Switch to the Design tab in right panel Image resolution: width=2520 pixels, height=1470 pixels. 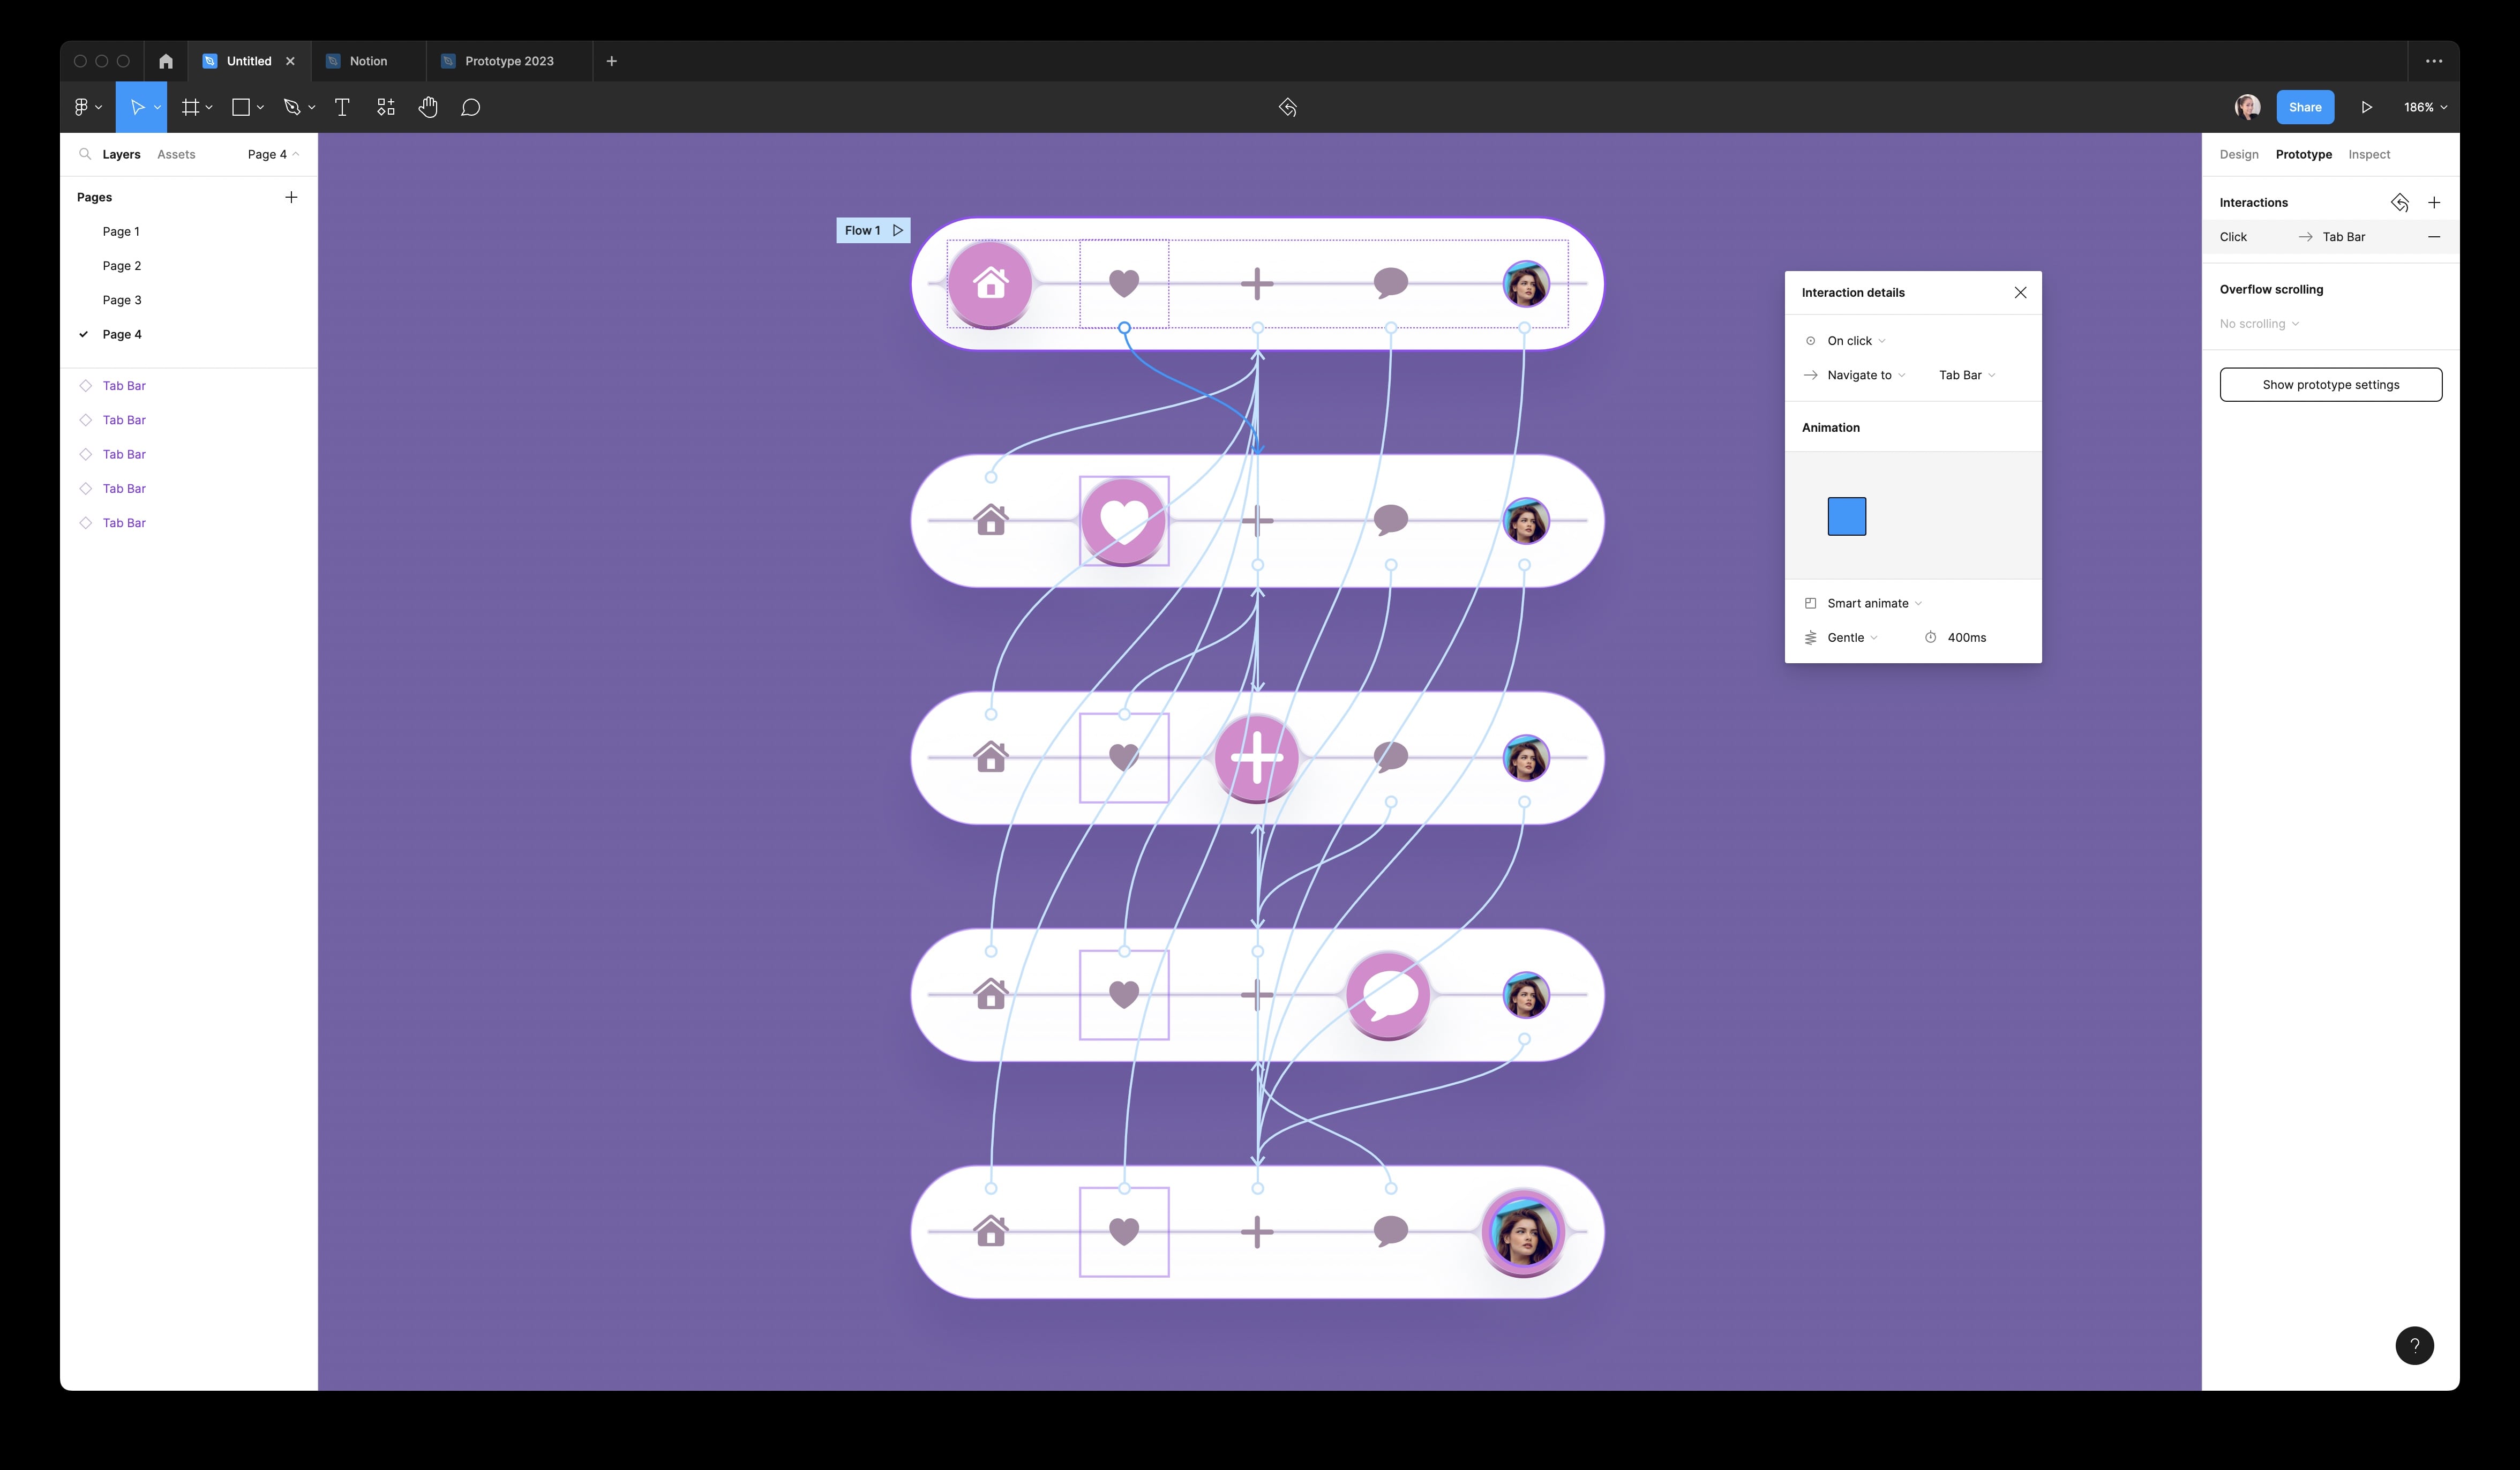pyautogui.click(x=2240, y=154)
